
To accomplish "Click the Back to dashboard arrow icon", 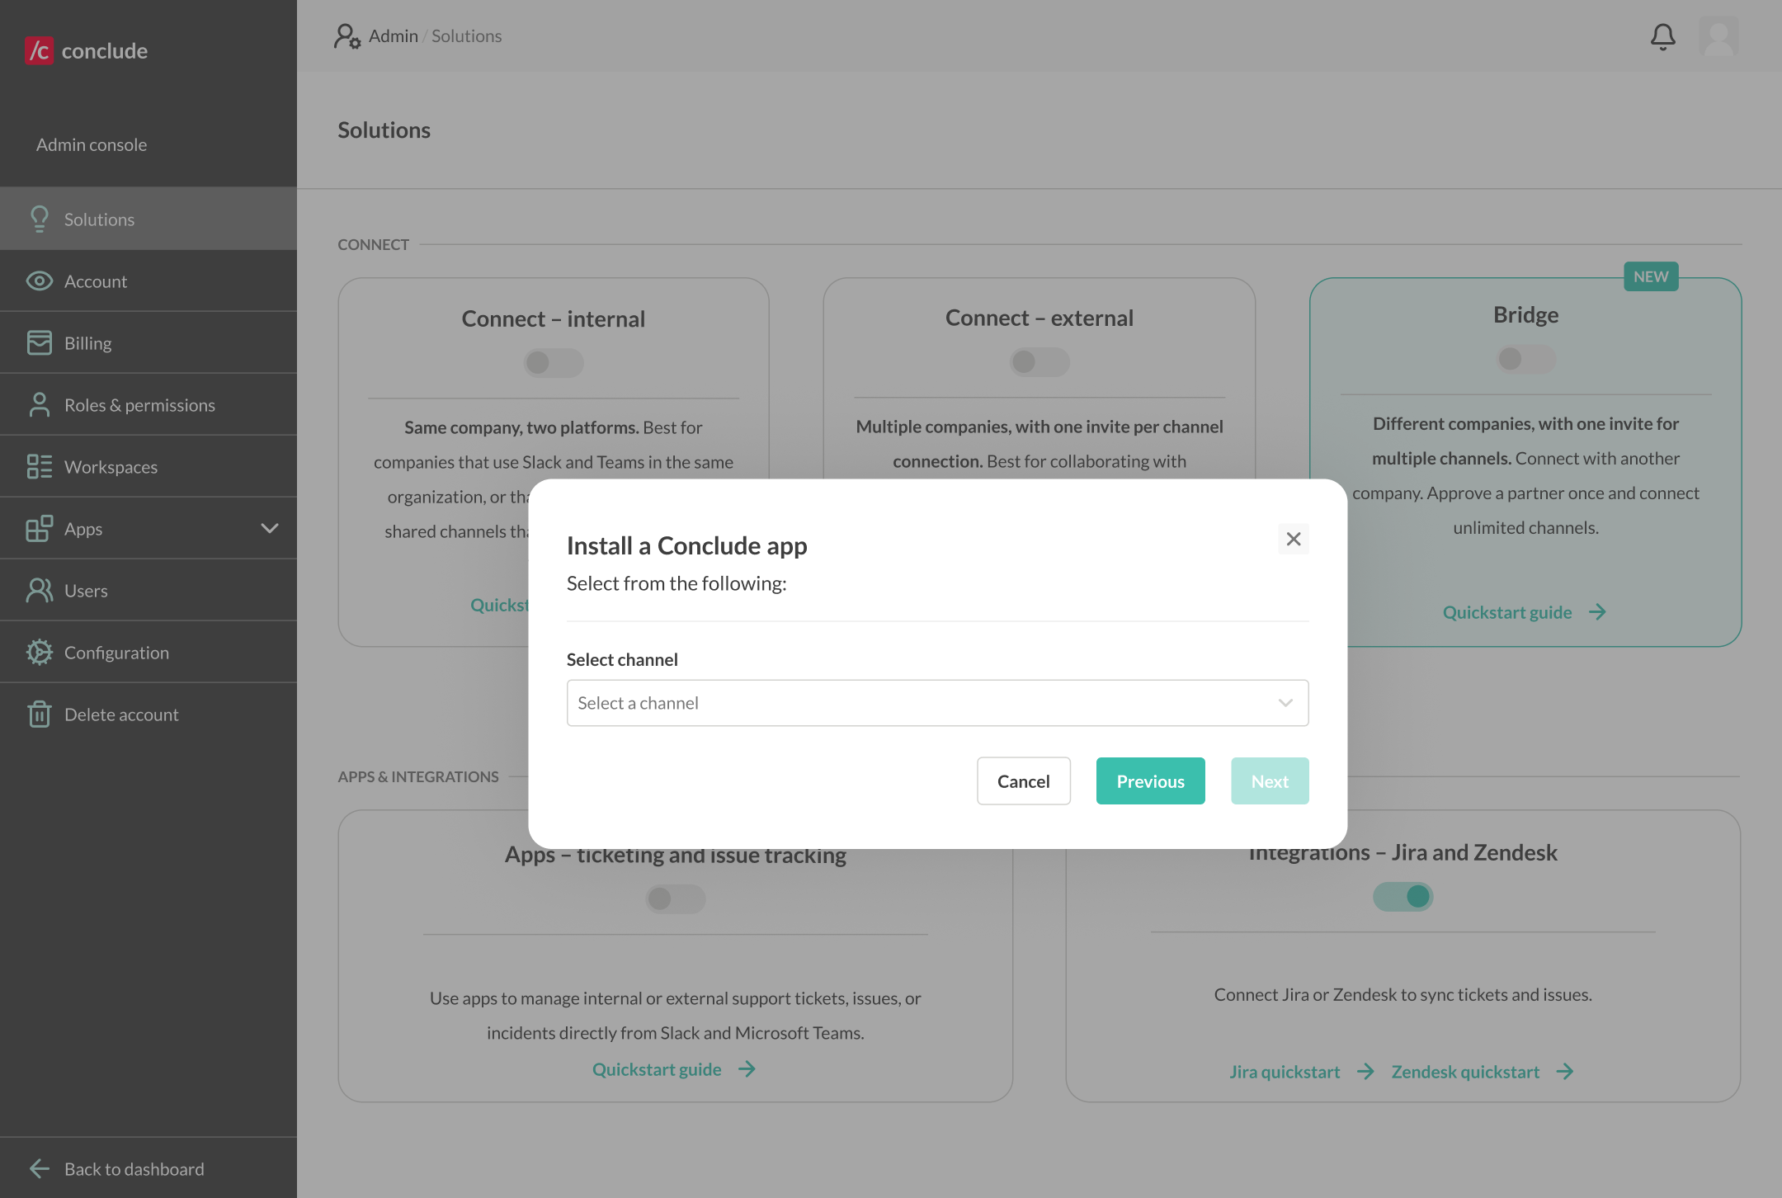I will coord(39,1168).
